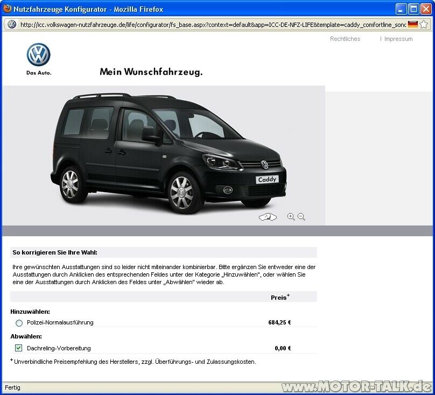Click the URL address field
435x395 pixels.
[210, 24]
